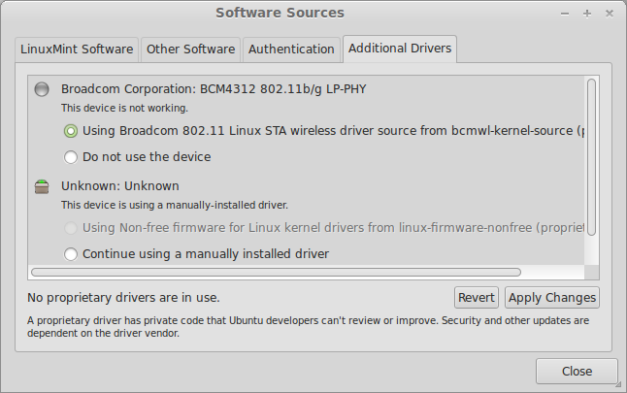Switch to the LinuxMint Software tab

point(77,49)
